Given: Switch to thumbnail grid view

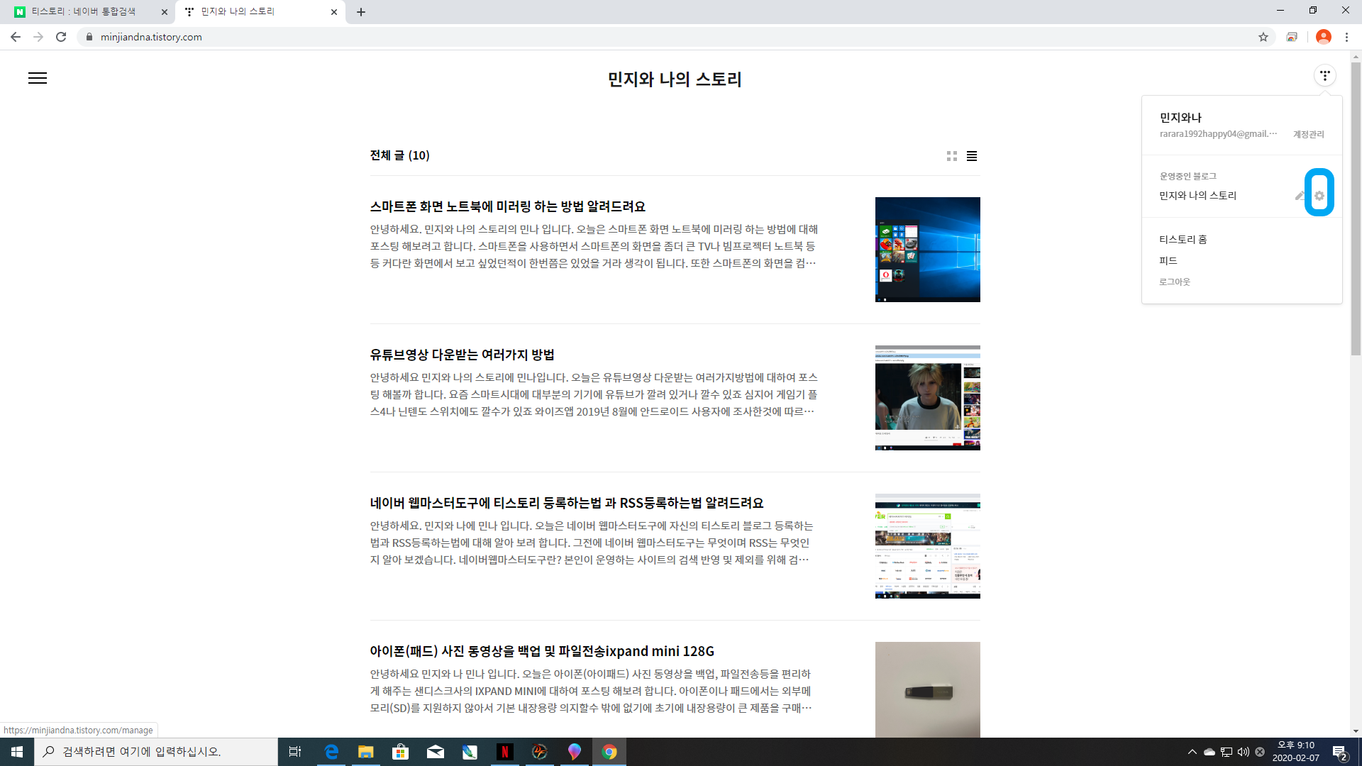Looking at the screenshot, I should pyautogui.click(x=951, y=156).
